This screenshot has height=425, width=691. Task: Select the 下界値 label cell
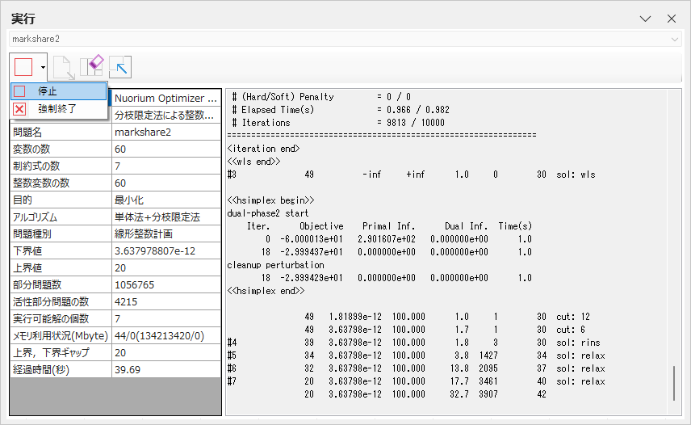[61, 250]
